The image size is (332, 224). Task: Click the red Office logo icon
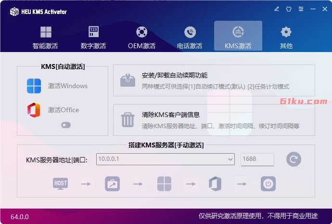(x=34, y=110)
